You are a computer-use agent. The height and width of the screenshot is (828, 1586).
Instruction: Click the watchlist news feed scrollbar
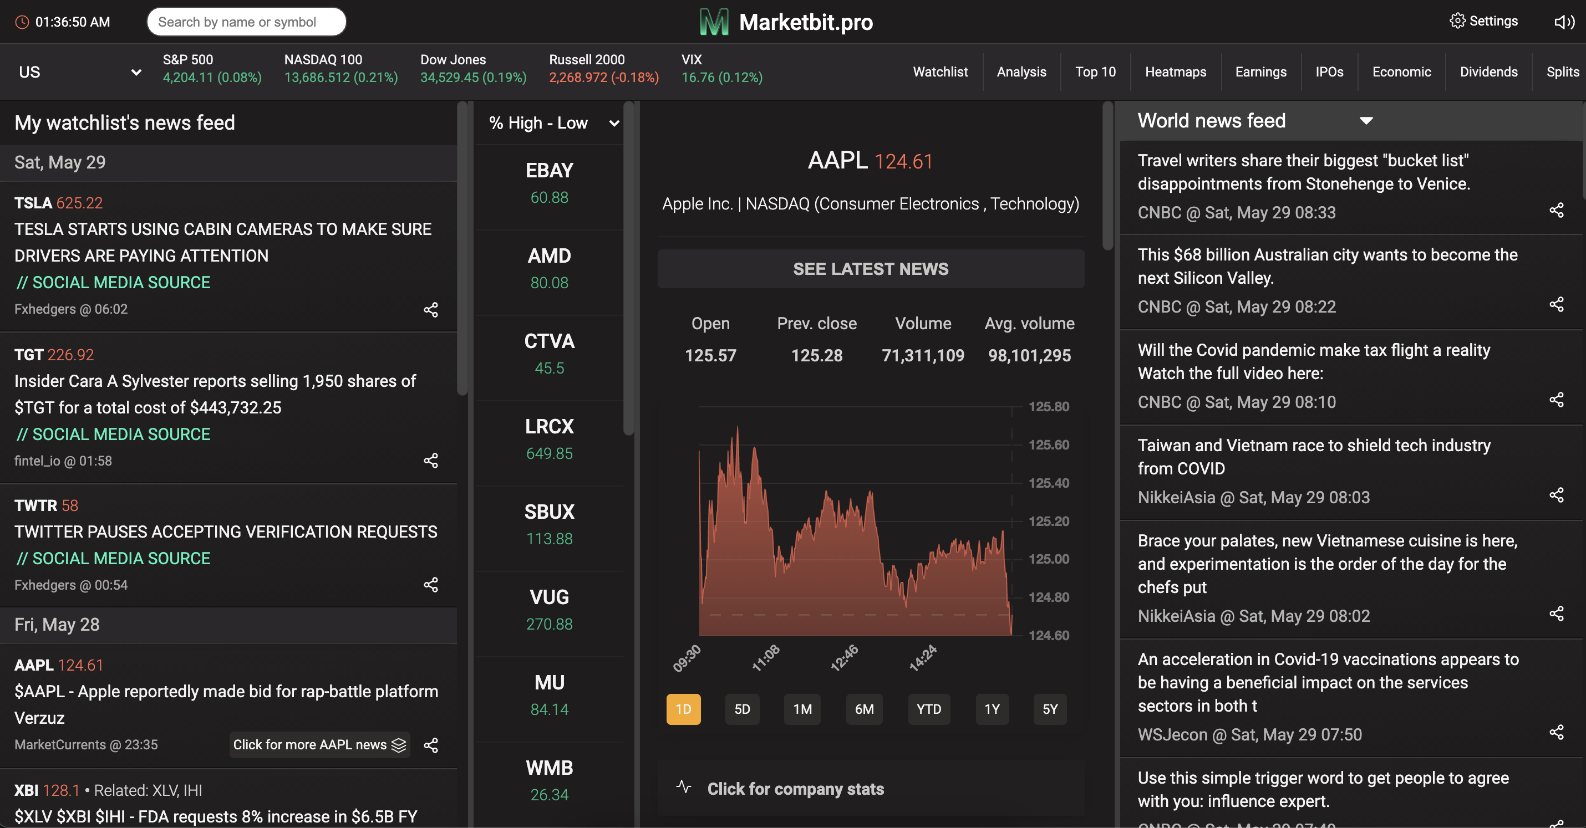[462, 248]
